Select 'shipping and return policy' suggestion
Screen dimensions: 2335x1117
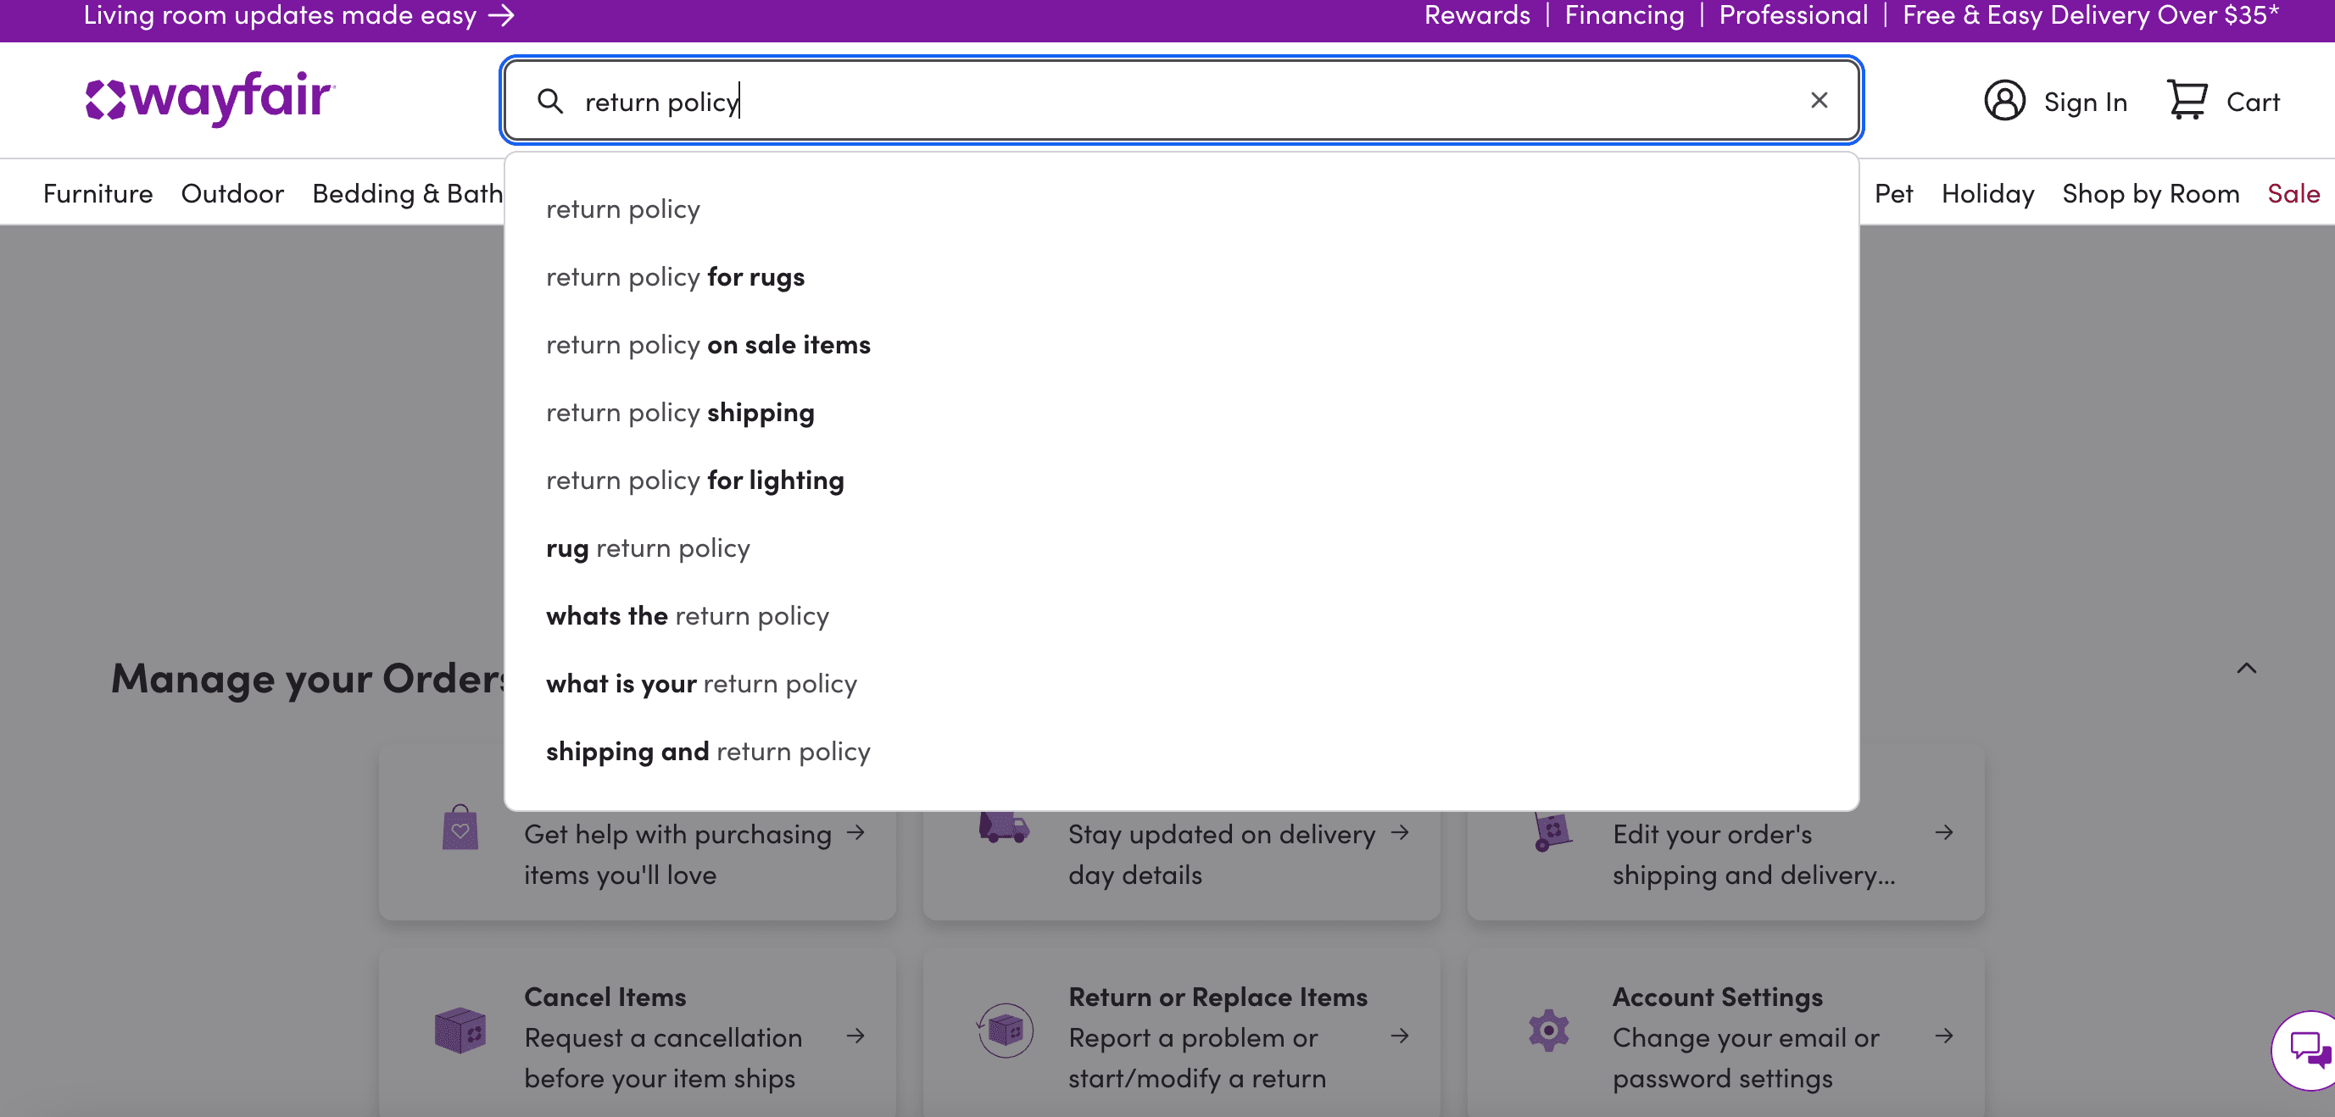pos(709,749)
